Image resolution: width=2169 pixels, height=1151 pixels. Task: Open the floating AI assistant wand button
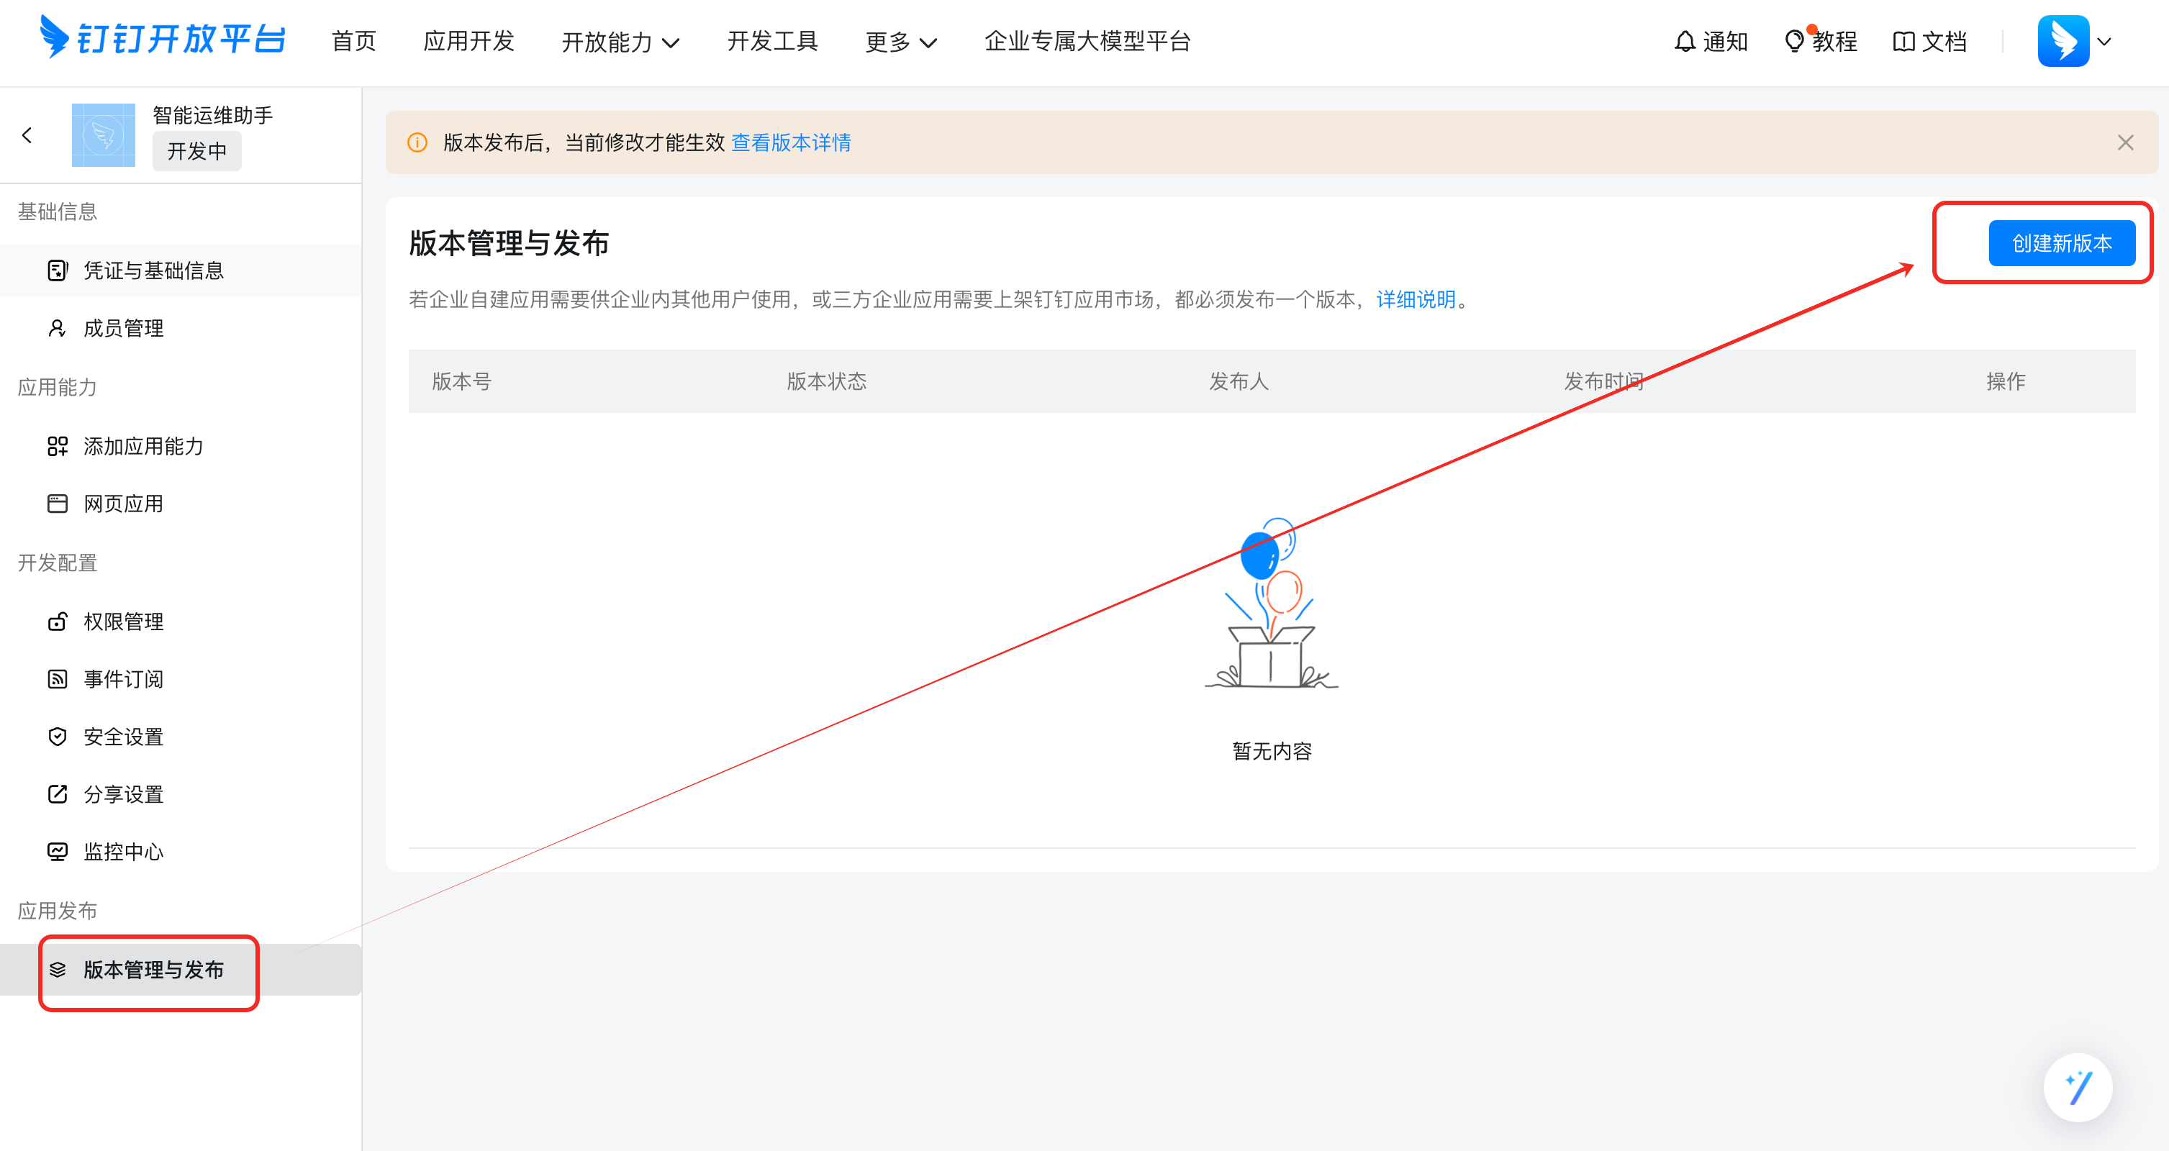2077,1087
